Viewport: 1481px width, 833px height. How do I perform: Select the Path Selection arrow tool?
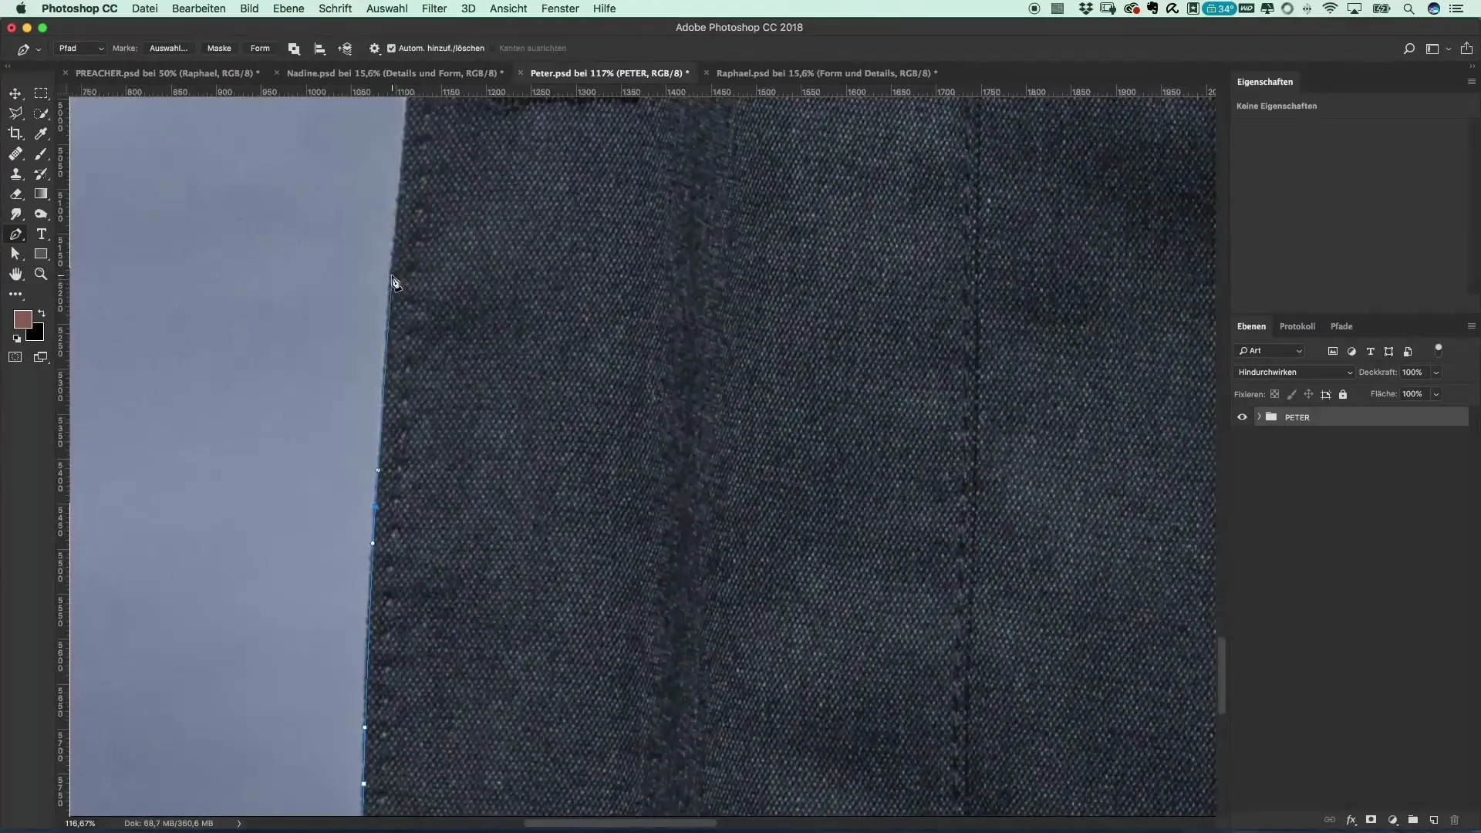coord(15,254)
